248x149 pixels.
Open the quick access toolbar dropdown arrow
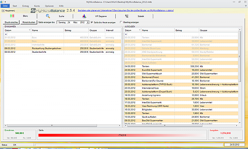(5, 2)
